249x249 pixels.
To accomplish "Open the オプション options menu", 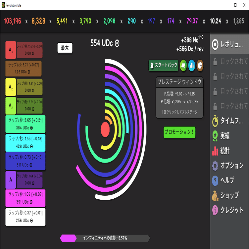I will [229, 166].
